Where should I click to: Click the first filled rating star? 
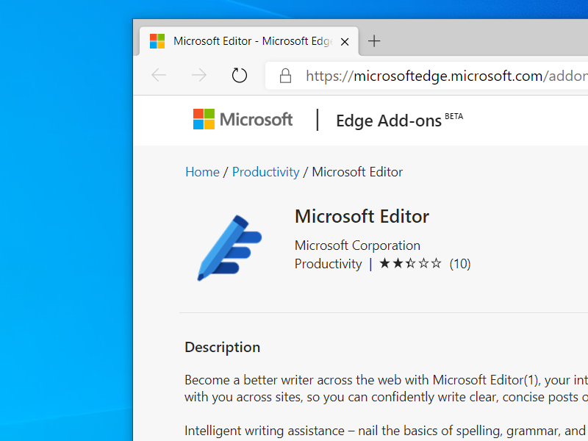(x=385, y=264)
